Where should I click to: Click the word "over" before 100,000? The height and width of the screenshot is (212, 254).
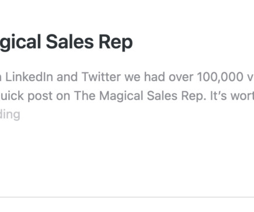point(181,77)
